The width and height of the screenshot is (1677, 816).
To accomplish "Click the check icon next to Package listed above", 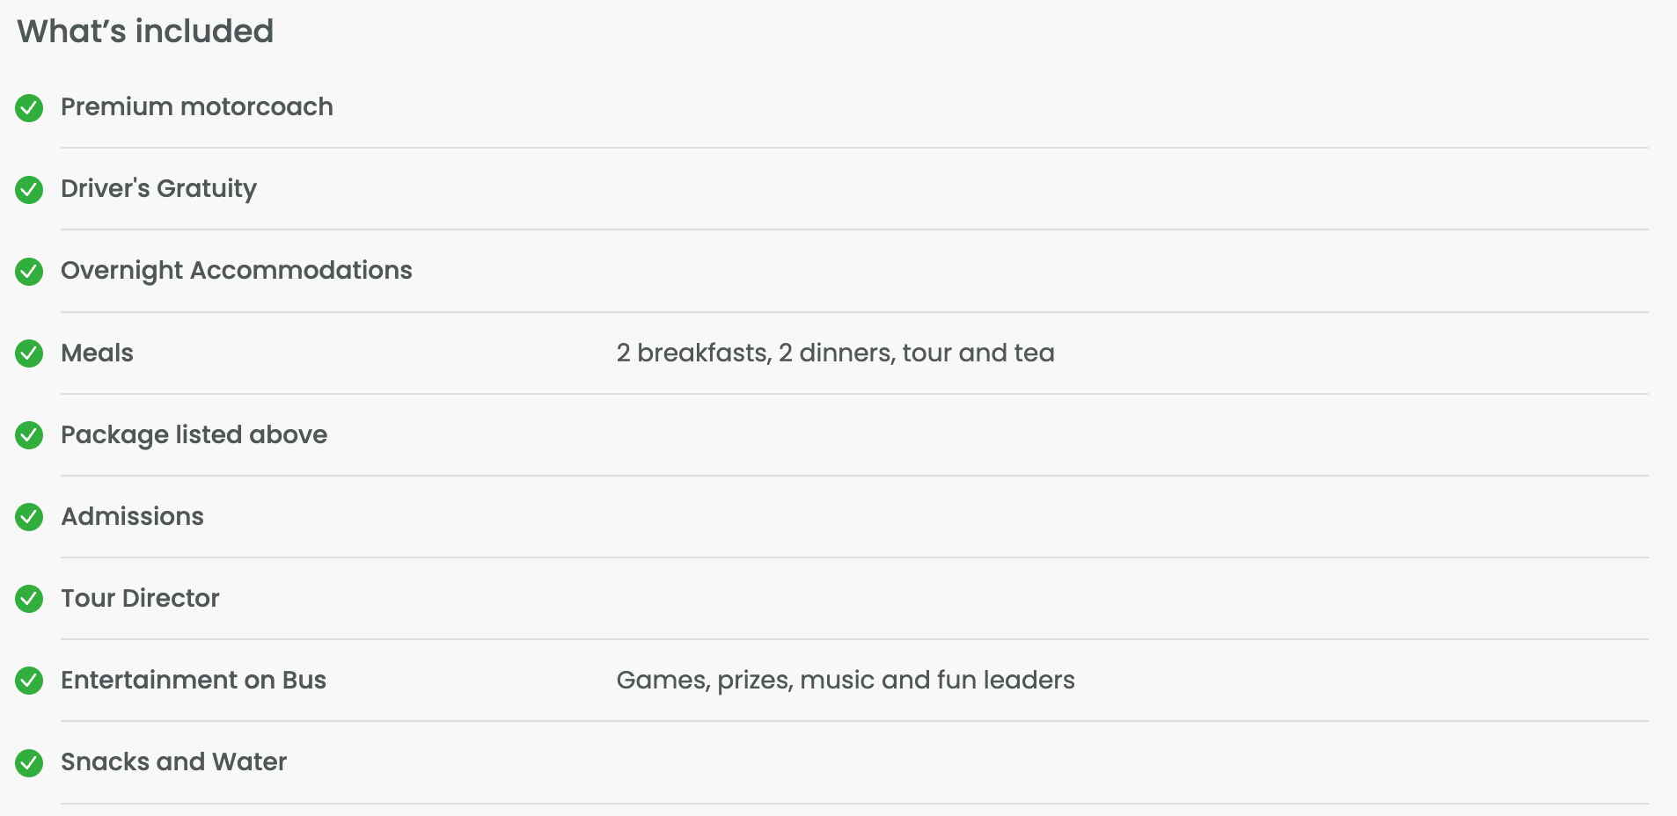I will [x=29, y=435].
